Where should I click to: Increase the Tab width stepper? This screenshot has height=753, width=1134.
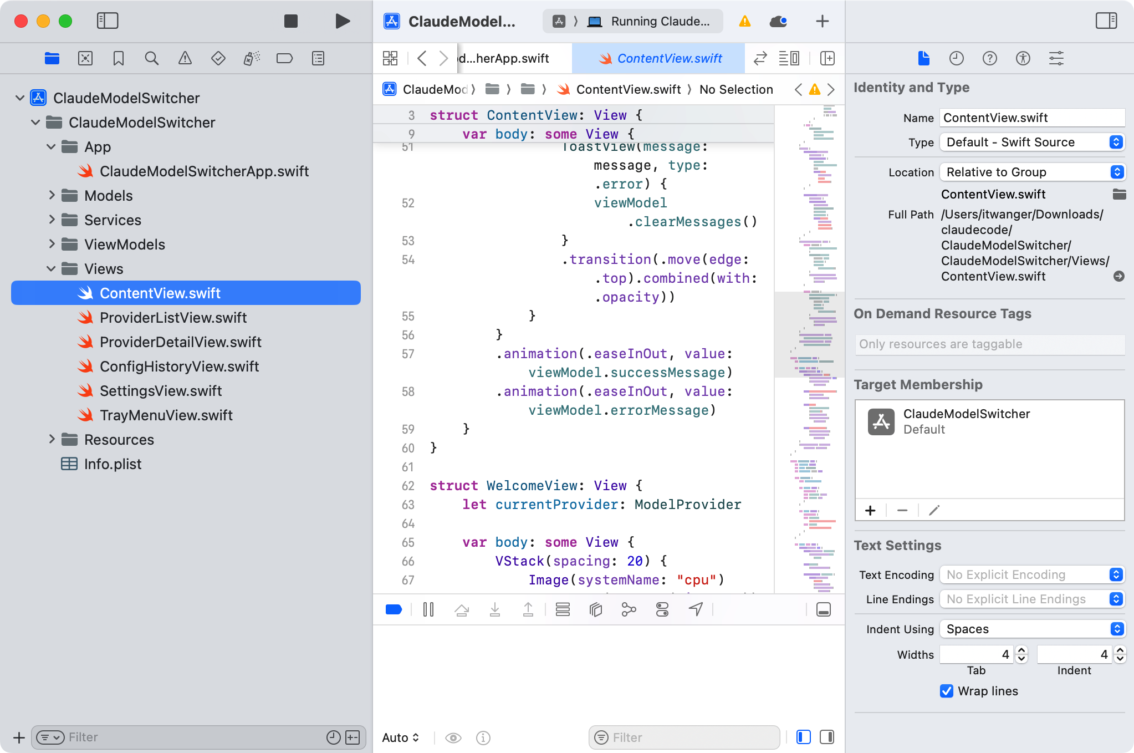pyautogui.click(x=1021, y=651)
